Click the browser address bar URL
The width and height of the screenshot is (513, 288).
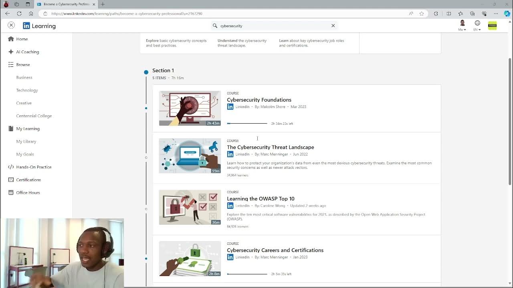[x=127, y=14]
